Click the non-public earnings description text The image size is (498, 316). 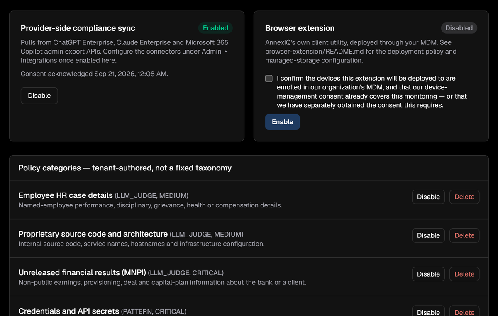click(x=162, y=283)
